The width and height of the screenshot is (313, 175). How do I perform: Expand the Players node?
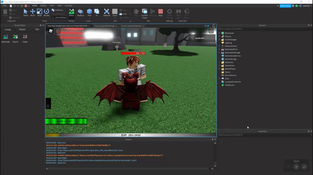click(x=219, y=36)
